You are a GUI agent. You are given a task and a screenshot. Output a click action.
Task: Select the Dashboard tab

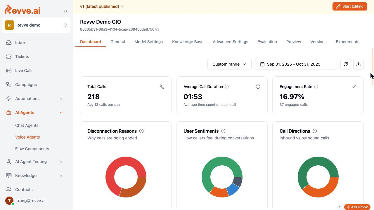(x=91, y=42)
